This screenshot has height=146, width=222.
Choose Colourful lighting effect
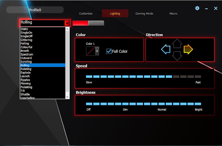coord(43,47)
